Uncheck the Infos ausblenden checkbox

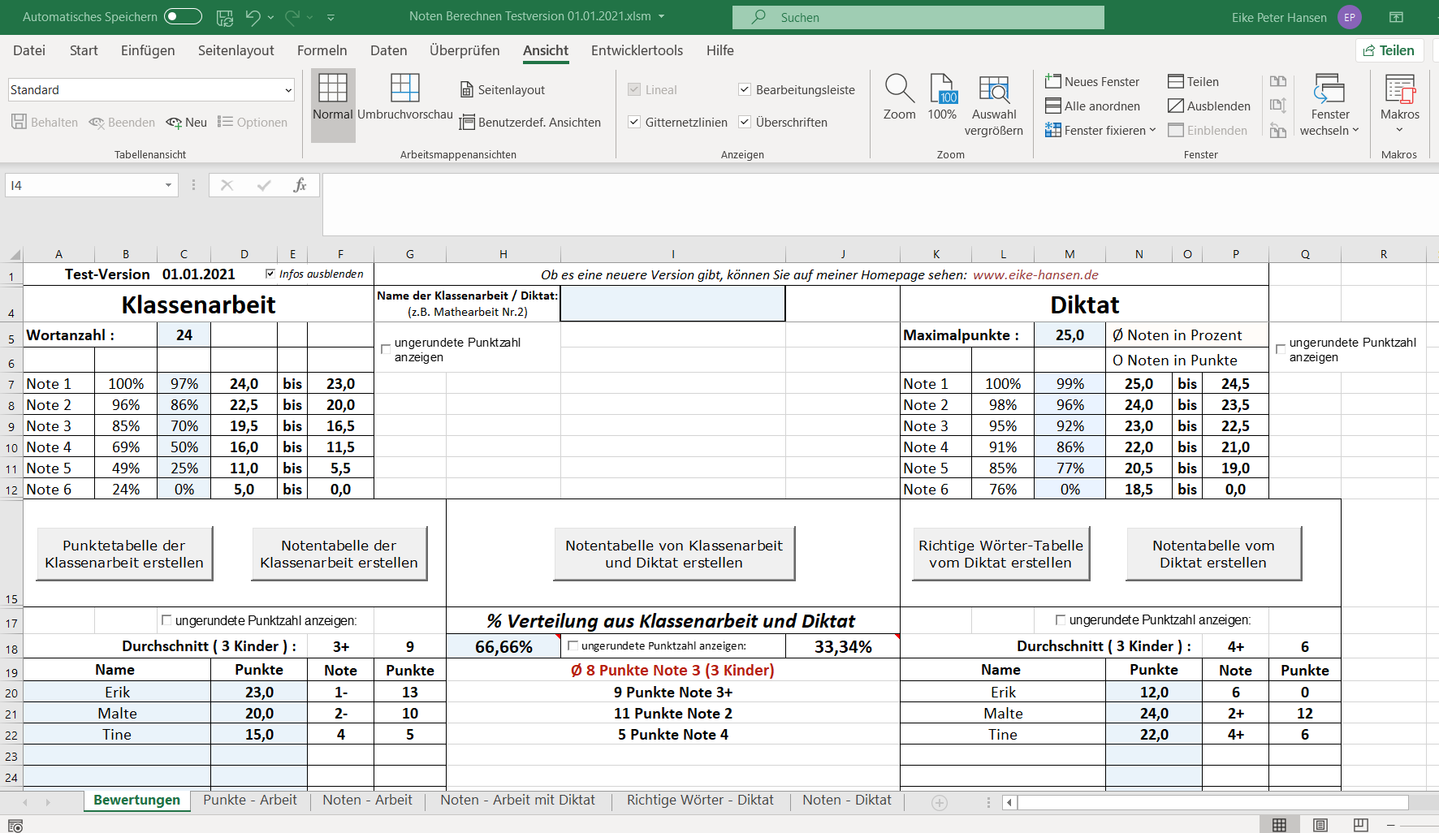(x=270, y=274)
